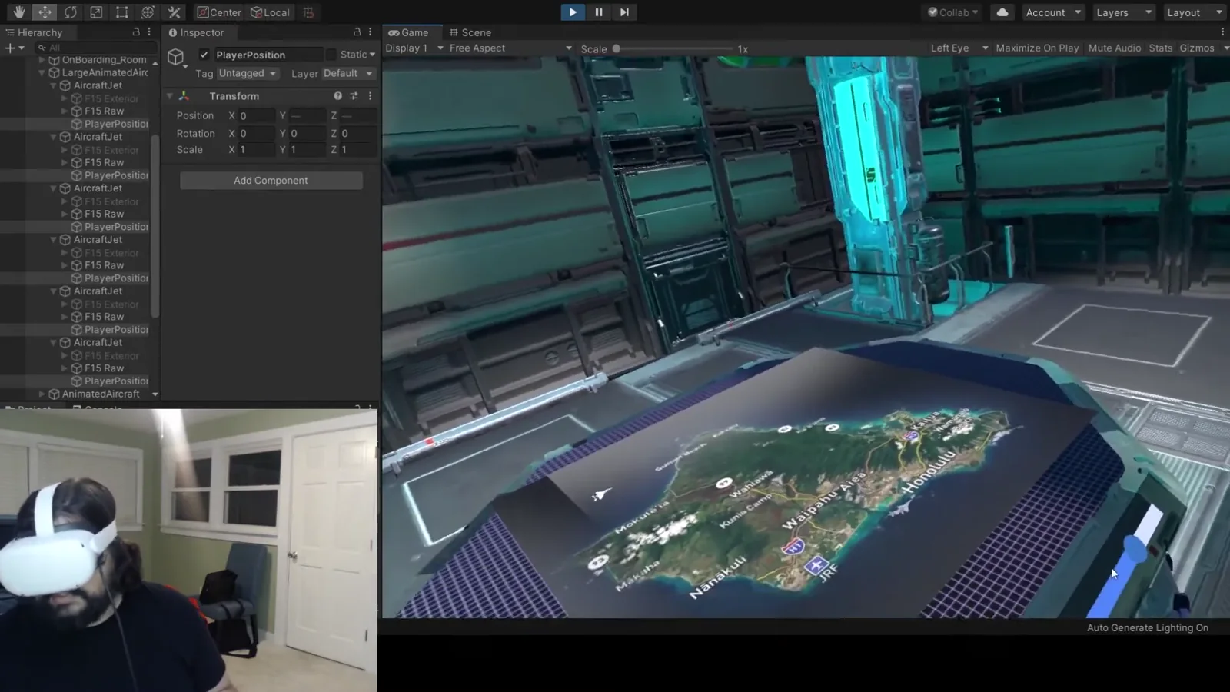
Task: Open the Inspector panel options menu
Action: (x=370, y=32)
